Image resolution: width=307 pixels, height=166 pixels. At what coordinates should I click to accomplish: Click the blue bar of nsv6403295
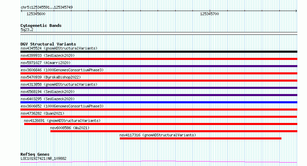(159, 102)
